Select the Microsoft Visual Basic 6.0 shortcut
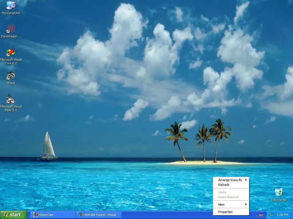Image resolution: width=293 pixels, height=219 pixels. click(11, 103)
